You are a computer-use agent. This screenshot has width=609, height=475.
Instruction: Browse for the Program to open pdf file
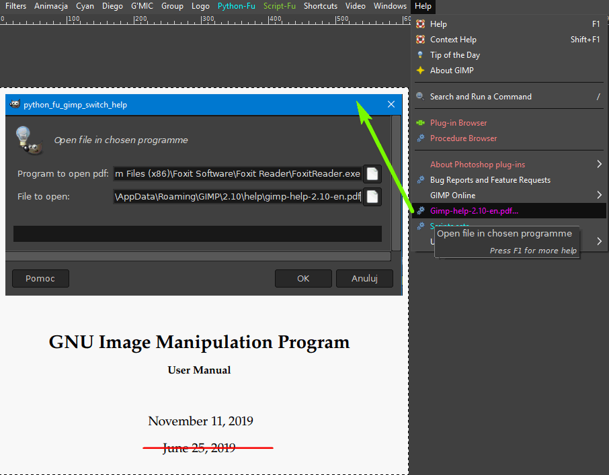point(372,174)
